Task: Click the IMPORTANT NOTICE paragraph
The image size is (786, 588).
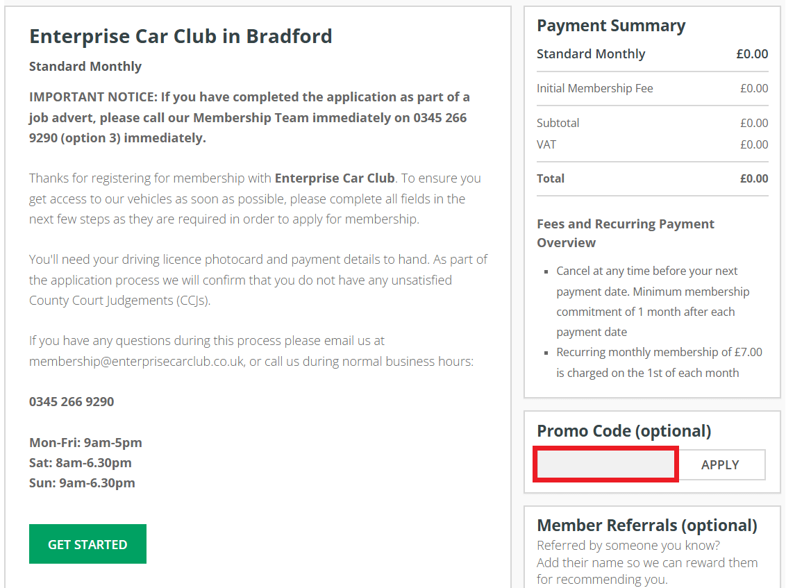Action: click(249, 117)
